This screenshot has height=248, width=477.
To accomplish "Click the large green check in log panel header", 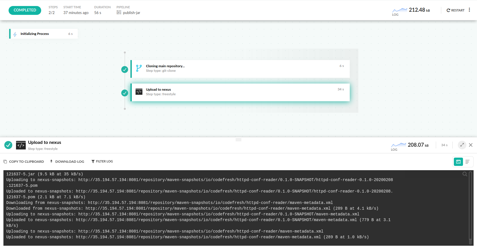I will click(x=8, y=145).
